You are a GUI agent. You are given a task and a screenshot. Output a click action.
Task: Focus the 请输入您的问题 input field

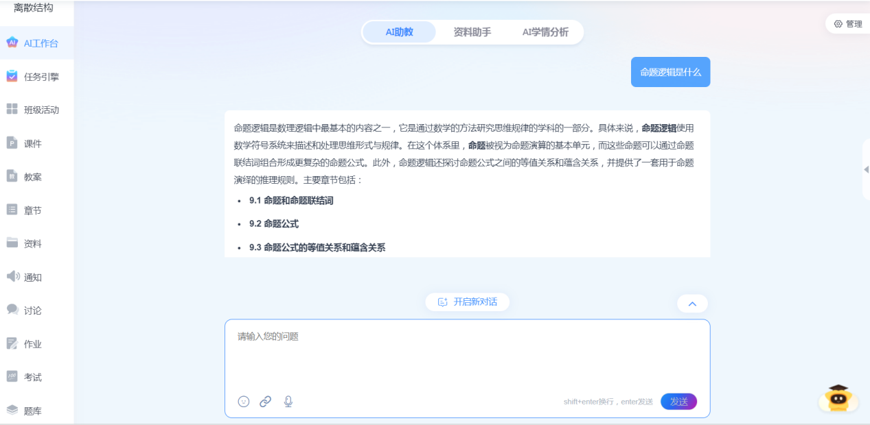point(467,353)
